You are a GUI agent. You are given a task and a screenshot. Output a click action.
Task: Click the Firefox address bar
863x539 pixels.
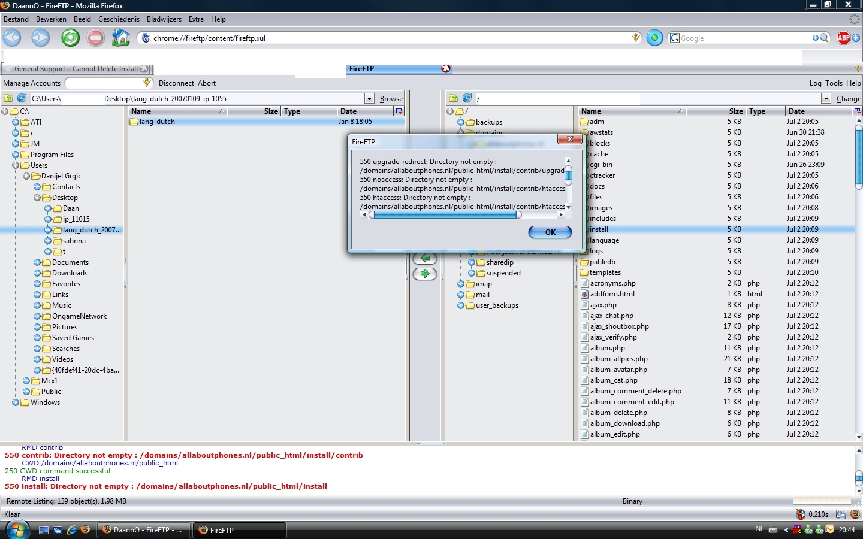[388, 38]
